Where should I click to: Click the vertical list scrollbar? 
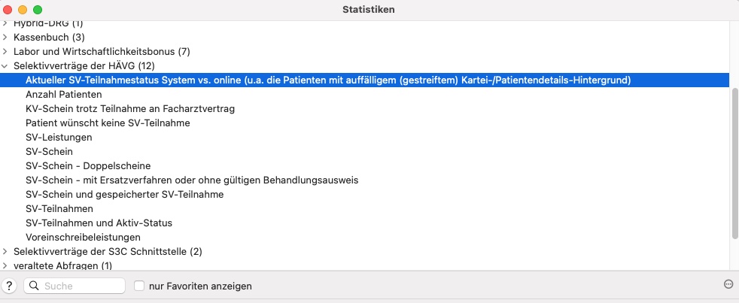734,162
